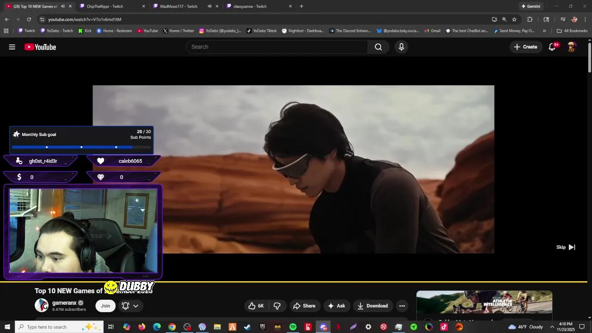The image size is (592, 333).
Task: Bookmark this page with the star
Action: pos(514,19)
